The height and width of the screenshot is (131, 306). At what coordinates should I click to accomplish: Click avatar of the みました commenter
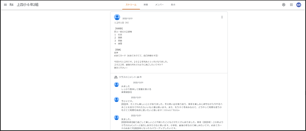tap(117, 84)
